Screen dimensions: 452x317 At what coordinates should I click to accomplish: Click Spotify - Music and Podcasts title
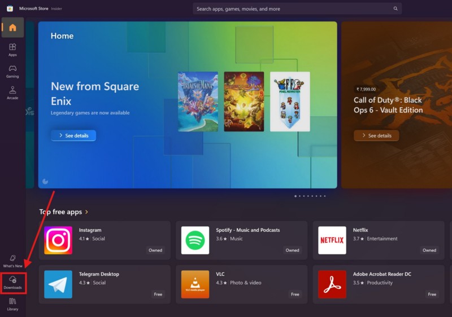tap(248, 230)
